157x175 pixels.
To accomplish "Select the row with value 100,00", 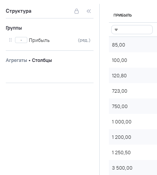I will click(133, 60).
